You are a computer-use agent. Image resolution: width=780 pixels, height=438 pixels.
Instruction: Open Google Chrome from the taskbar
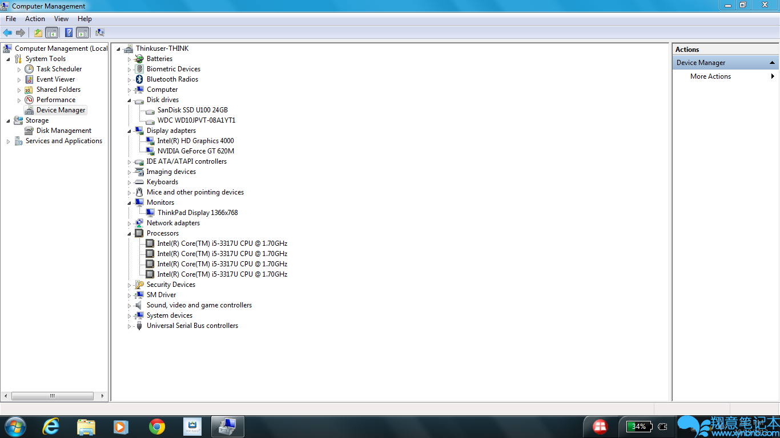pyautogui.click(x=157, y=426)
